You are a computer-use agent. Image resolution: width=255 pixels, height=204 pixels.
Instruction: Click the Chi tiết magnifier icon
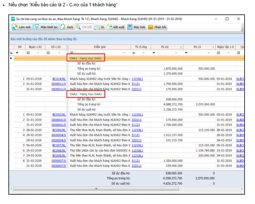(78, 27)
